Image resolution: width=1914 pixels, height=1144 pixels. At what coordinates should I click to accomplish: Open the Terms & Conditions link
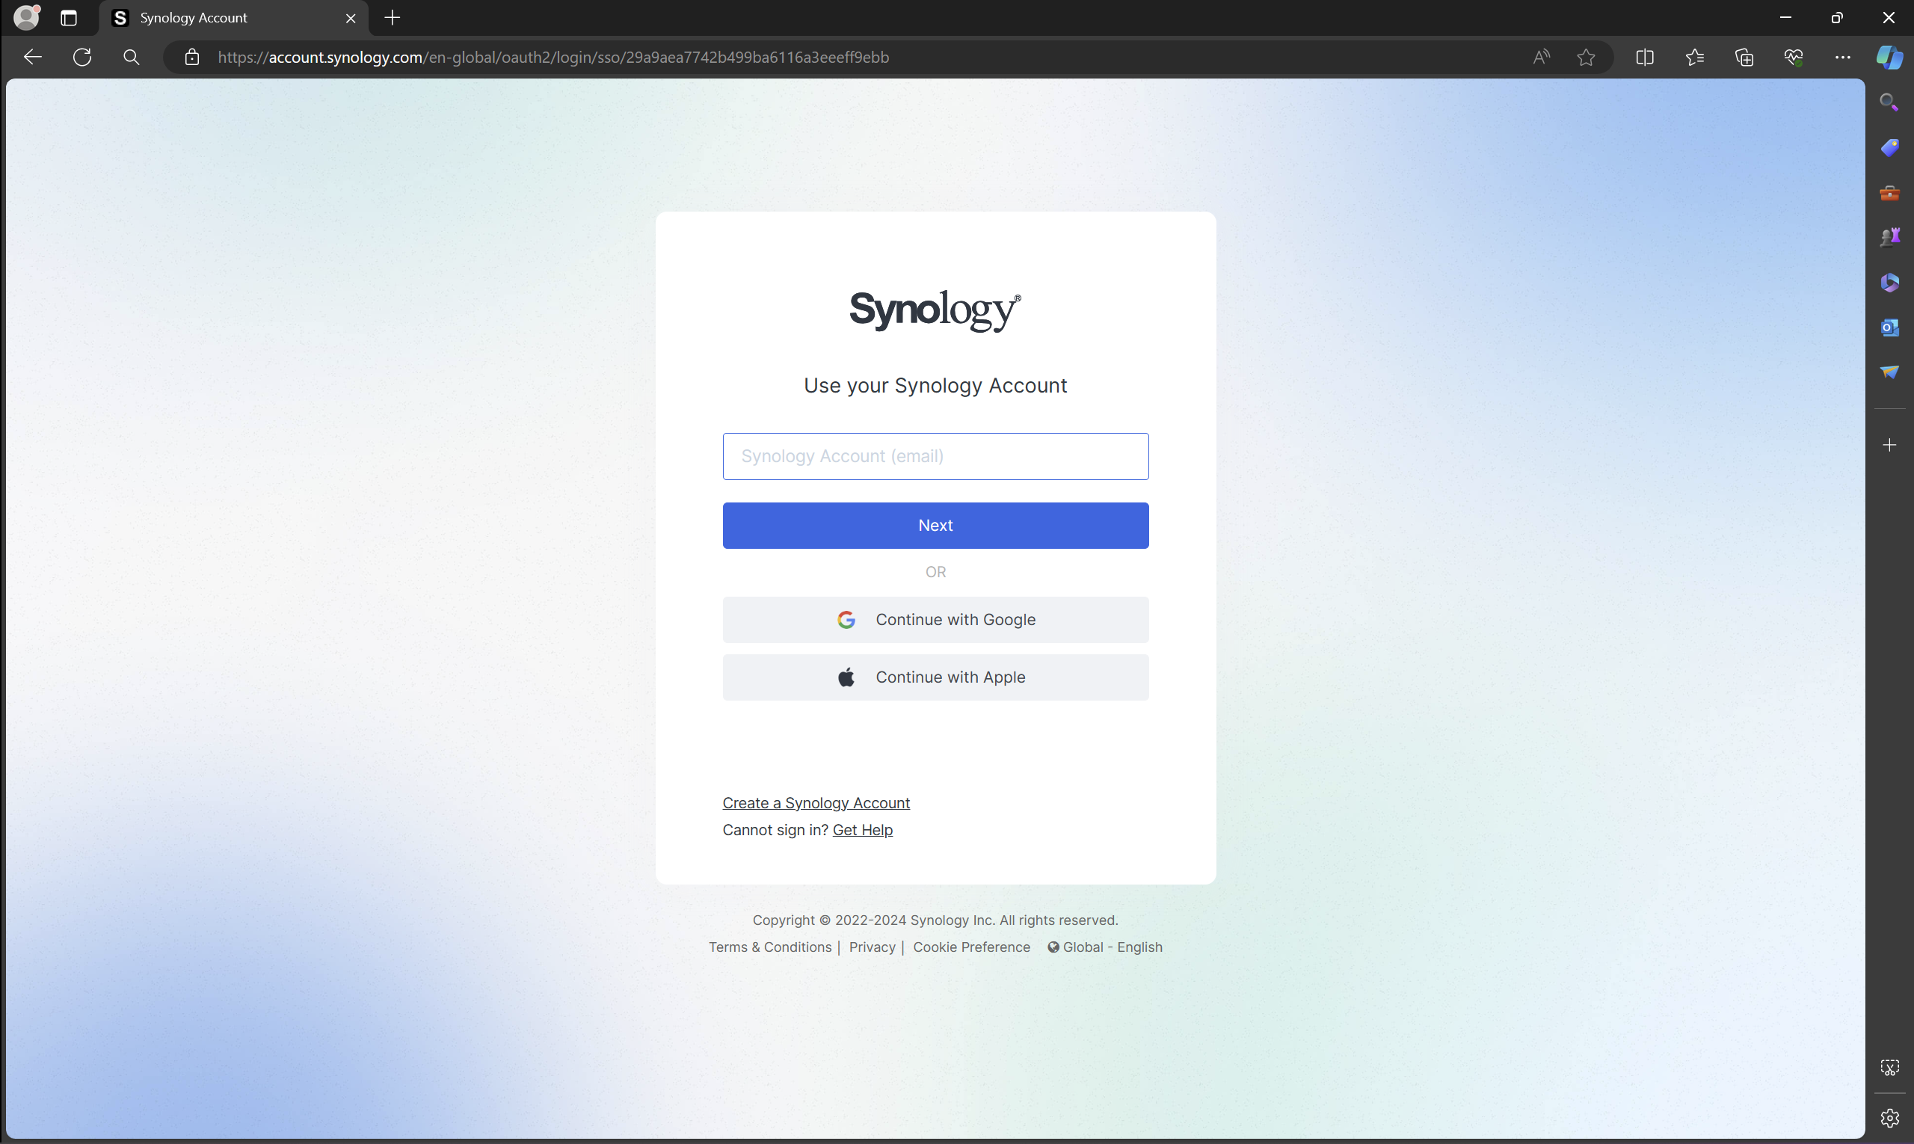click(x=769, y=947)
